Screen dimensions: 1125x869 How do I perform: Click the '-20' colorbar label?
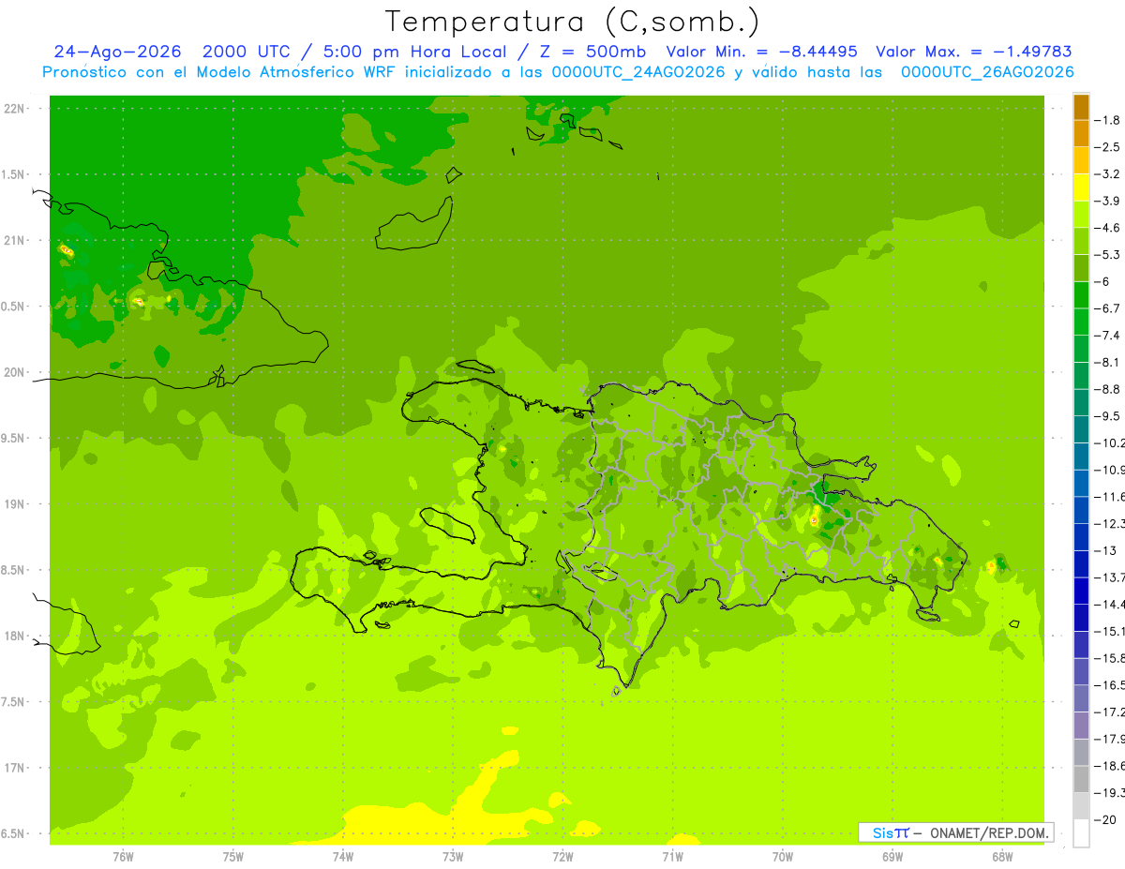[x=1107, y=820]
